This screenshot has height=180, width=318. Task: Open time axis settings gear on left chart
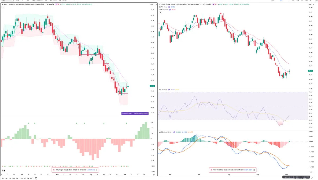[x=153, y=174]
